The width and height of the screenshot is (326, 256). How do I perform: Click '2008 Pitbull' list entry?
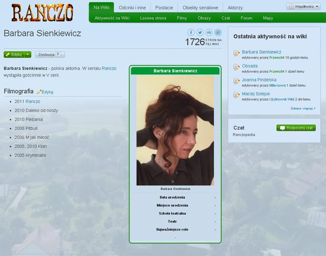[26, 128]
